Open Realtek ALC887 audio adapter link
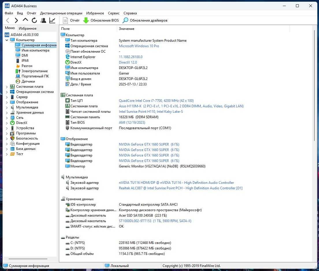The height and width of the screenshot is (271, 319). [181, 188]
